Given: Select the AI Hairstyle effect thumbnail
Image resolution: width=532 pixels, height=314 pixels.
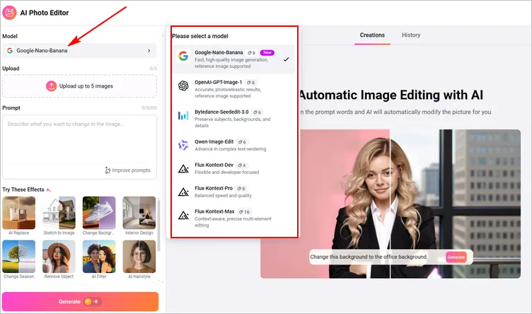Looking at the screenshot, I should pyautogui.click(x=139, y=257).
